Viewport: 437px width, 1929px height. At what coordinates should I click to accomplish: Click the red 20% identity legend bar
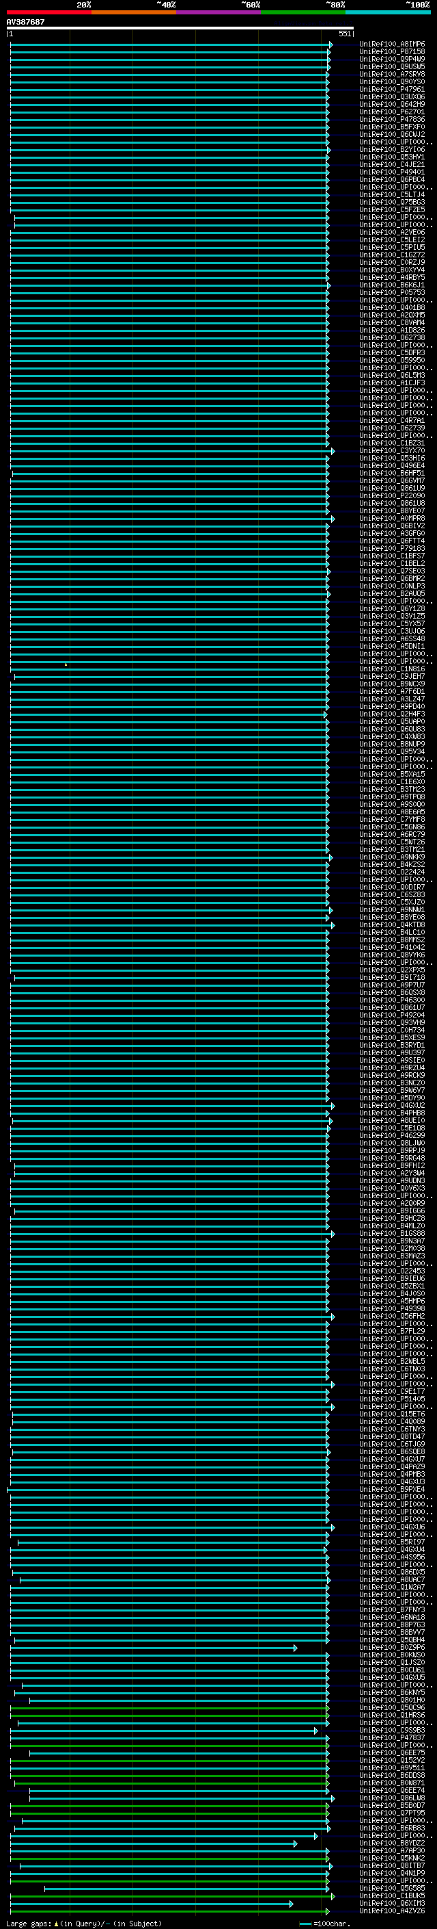(x=49, y=13)
